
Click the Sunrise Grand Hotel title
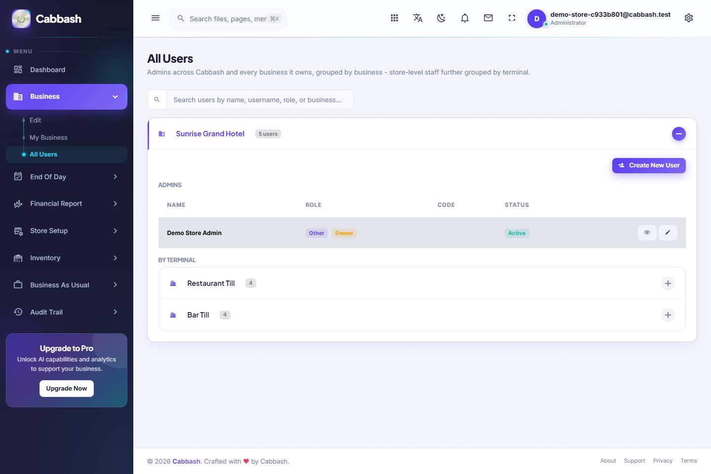[210, 134]
